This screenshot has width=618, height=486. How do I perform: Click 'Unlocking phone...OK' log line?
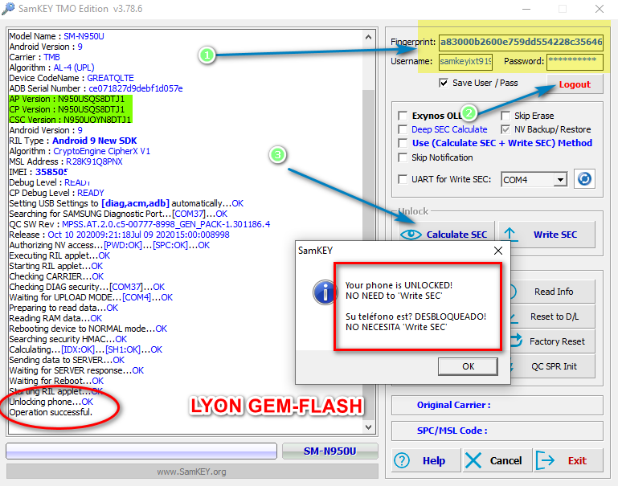click(51, 402)
